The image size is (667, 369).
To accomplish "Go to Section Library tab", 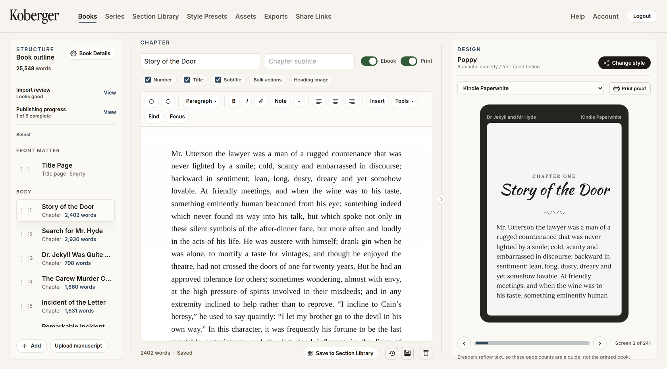I will (156, 16).
